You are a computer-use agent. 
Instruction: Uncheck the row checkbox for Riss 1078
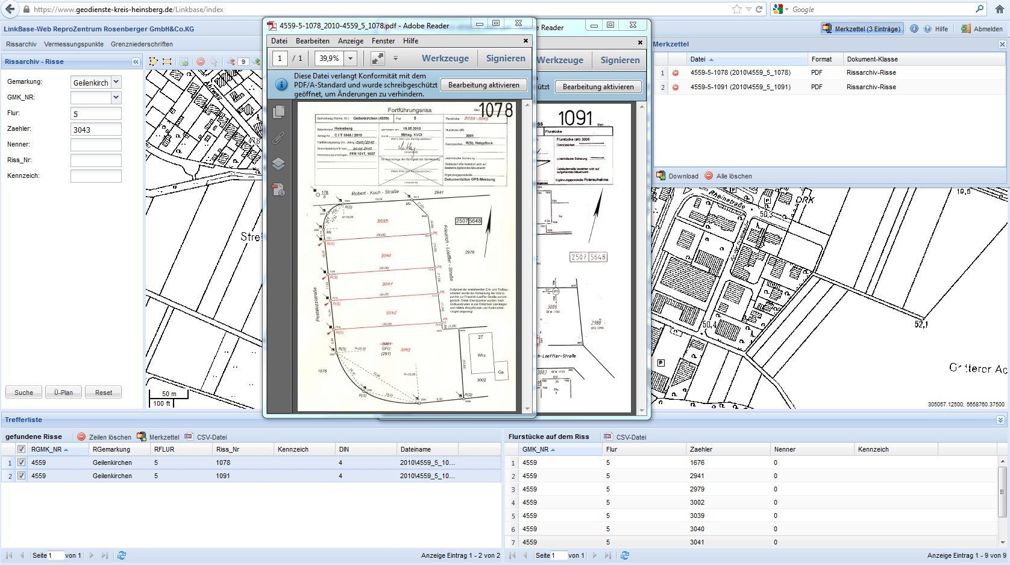22,462
